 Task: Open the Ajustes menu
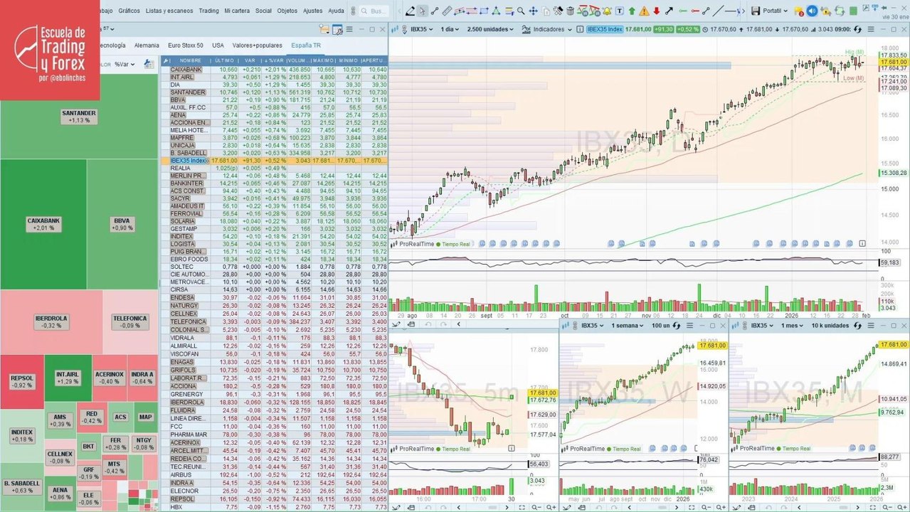(312, 11)
